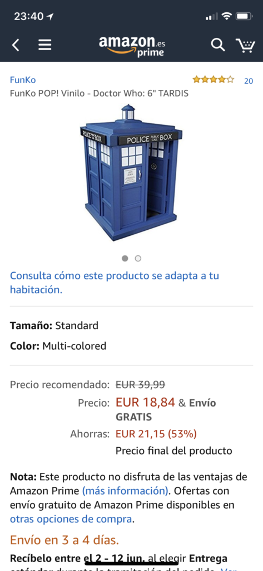Tap the amazon.es prime logo
The width and height of the screenshot is (263, 571).
(132, 46)
